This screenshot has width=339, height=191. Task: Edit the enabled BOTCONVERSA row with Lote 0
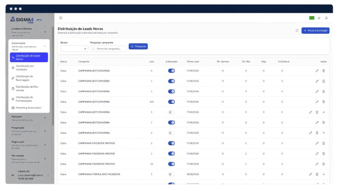pos(317,71)
